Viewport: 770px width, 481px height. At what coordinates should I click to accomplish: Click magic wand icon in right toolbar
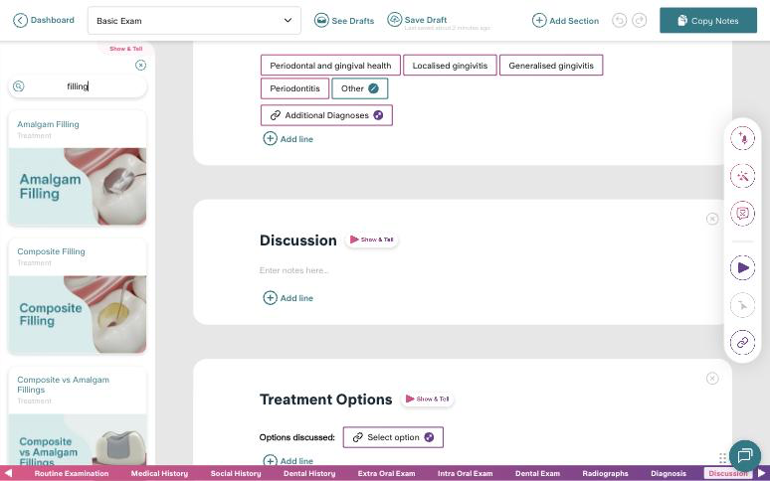[742, 176]
